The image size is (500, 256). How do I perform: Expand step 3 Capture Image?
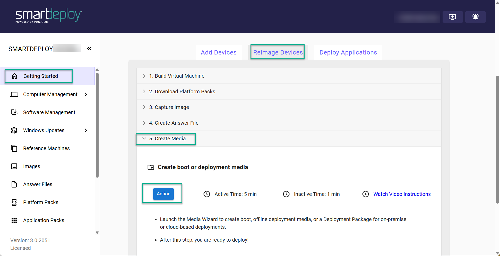[289, 107]
